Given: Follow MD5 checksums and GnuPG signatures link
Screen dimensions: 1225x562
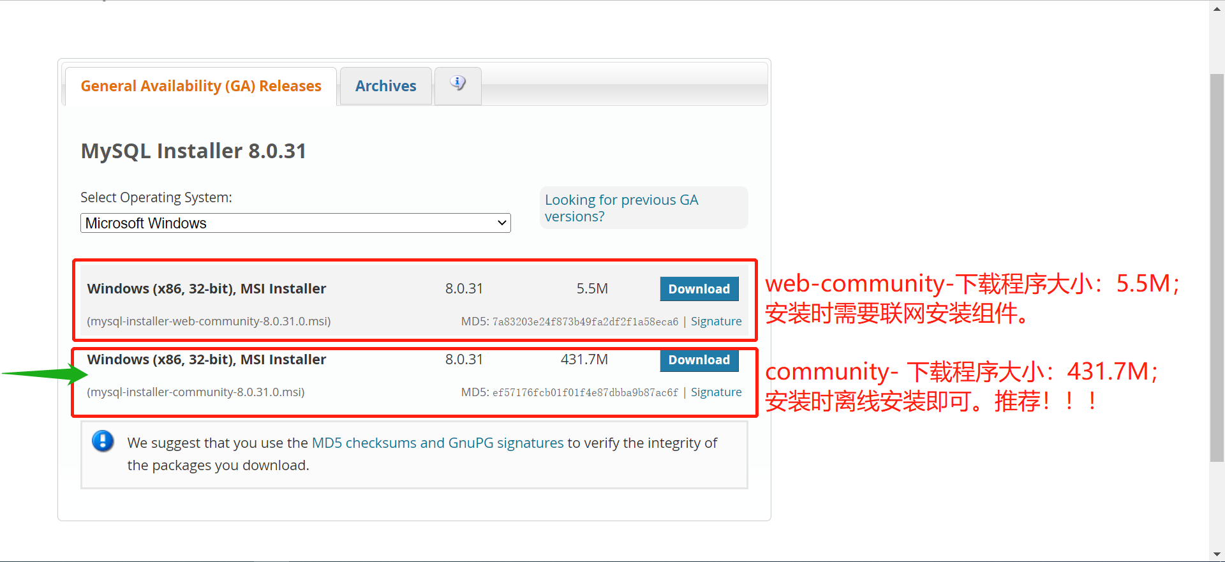Looking at the screenshot, I should click(438, 443).
